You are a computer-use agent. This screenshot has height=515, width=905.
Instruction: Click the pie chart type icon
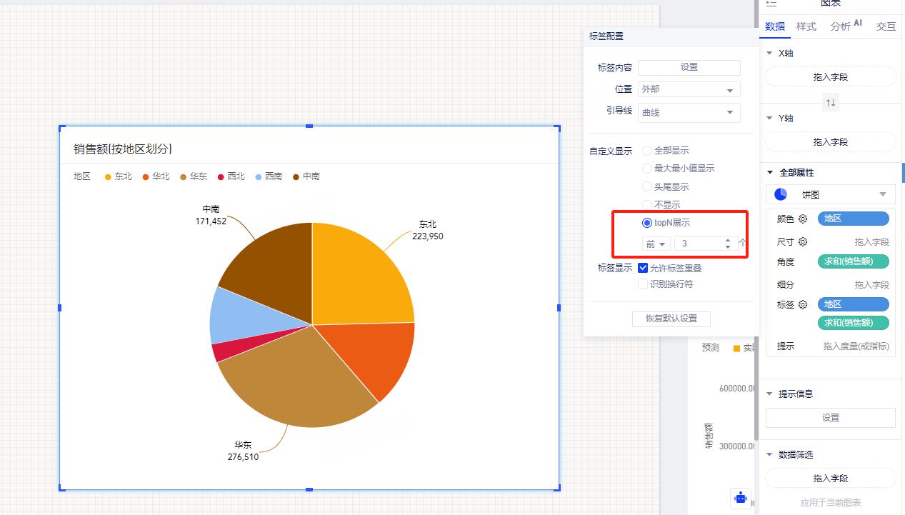pos(781,194)
